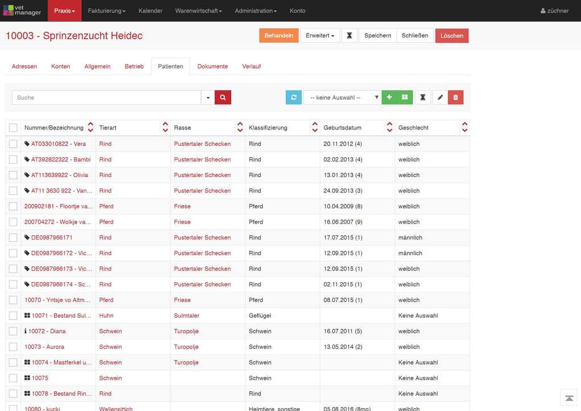Open the search options caret dropdown

point(208,98)
